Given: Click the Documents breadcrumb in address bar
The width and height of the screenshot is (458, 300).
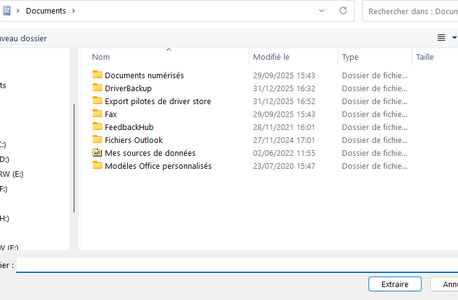Looking at the screenshot, I should coord(46,11).
